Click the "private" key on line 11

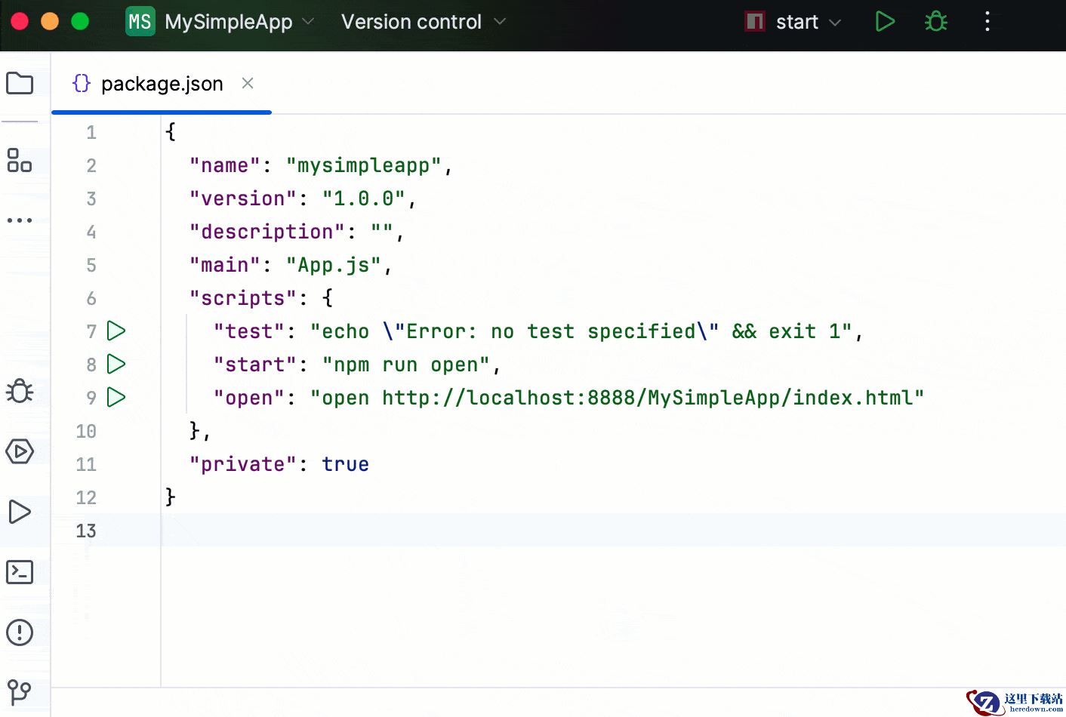[x=243, y=464]
